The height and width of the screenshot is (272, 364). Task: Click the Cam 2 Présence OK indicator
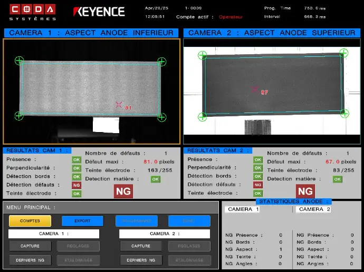tap(257, 159)
